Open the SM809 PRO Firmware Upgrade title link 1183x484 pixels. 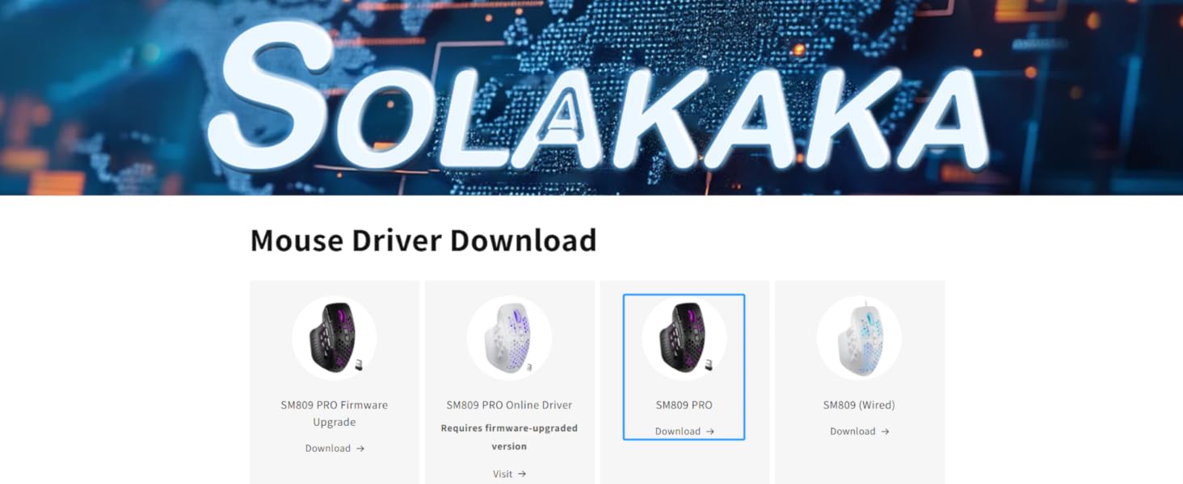point(335,413)
